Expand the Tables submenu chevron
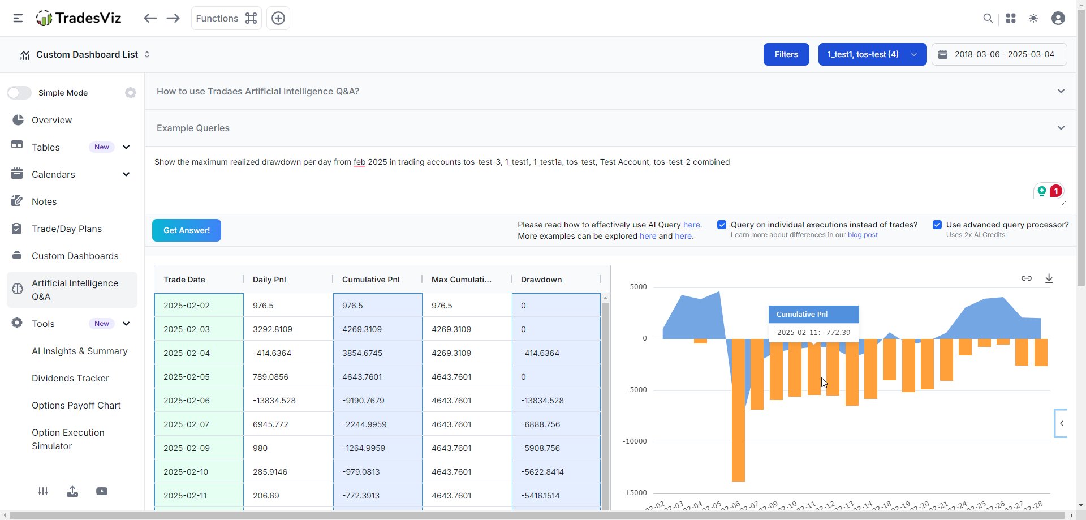 pos(126,147)
